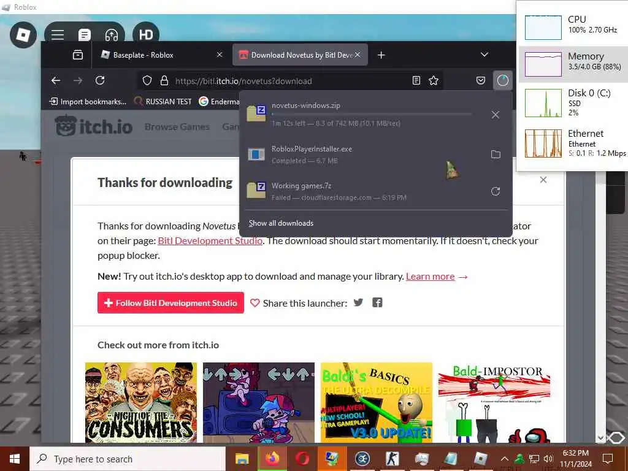Reload the current page
628x471 pixels.
pyautogui.click(x=100, y=80)
